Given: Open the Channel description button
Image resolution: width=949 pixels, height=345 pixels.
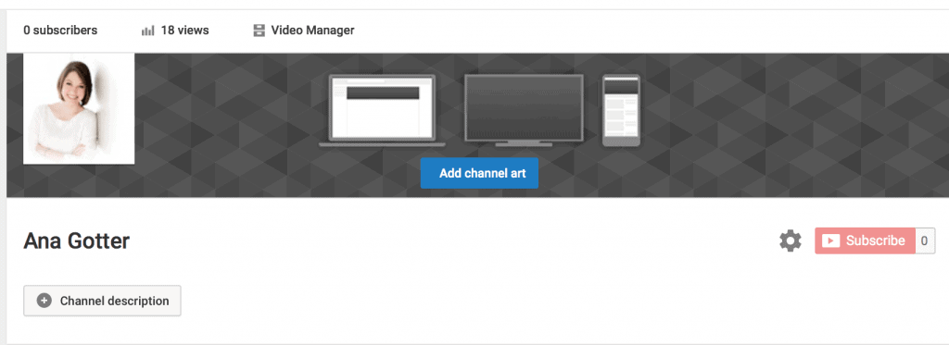Looking at the screenshot, I should click(102, 301).
